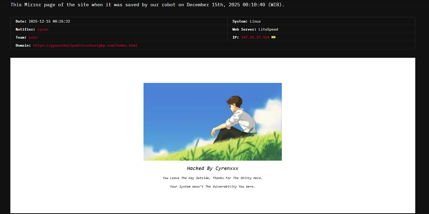Screen dimensions: 429x214
Task: Click the mirror page saved notice at top
Action: point(147,5)
